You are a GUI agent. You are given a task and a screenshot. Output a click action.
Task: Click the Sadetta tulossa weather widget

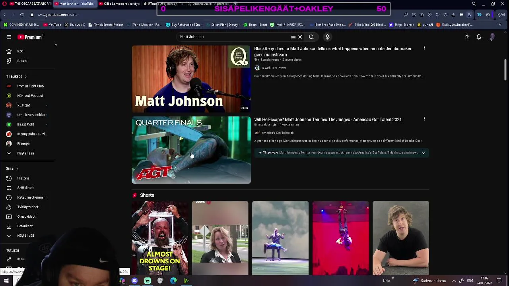coord(429,281)
